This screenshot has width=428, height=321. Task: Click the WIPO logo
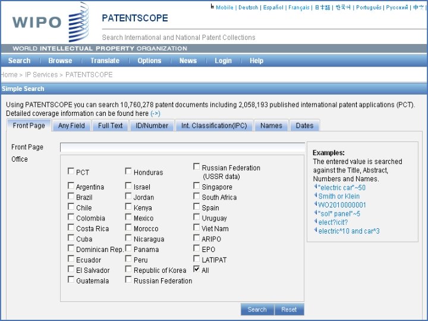tap(51, 22)
